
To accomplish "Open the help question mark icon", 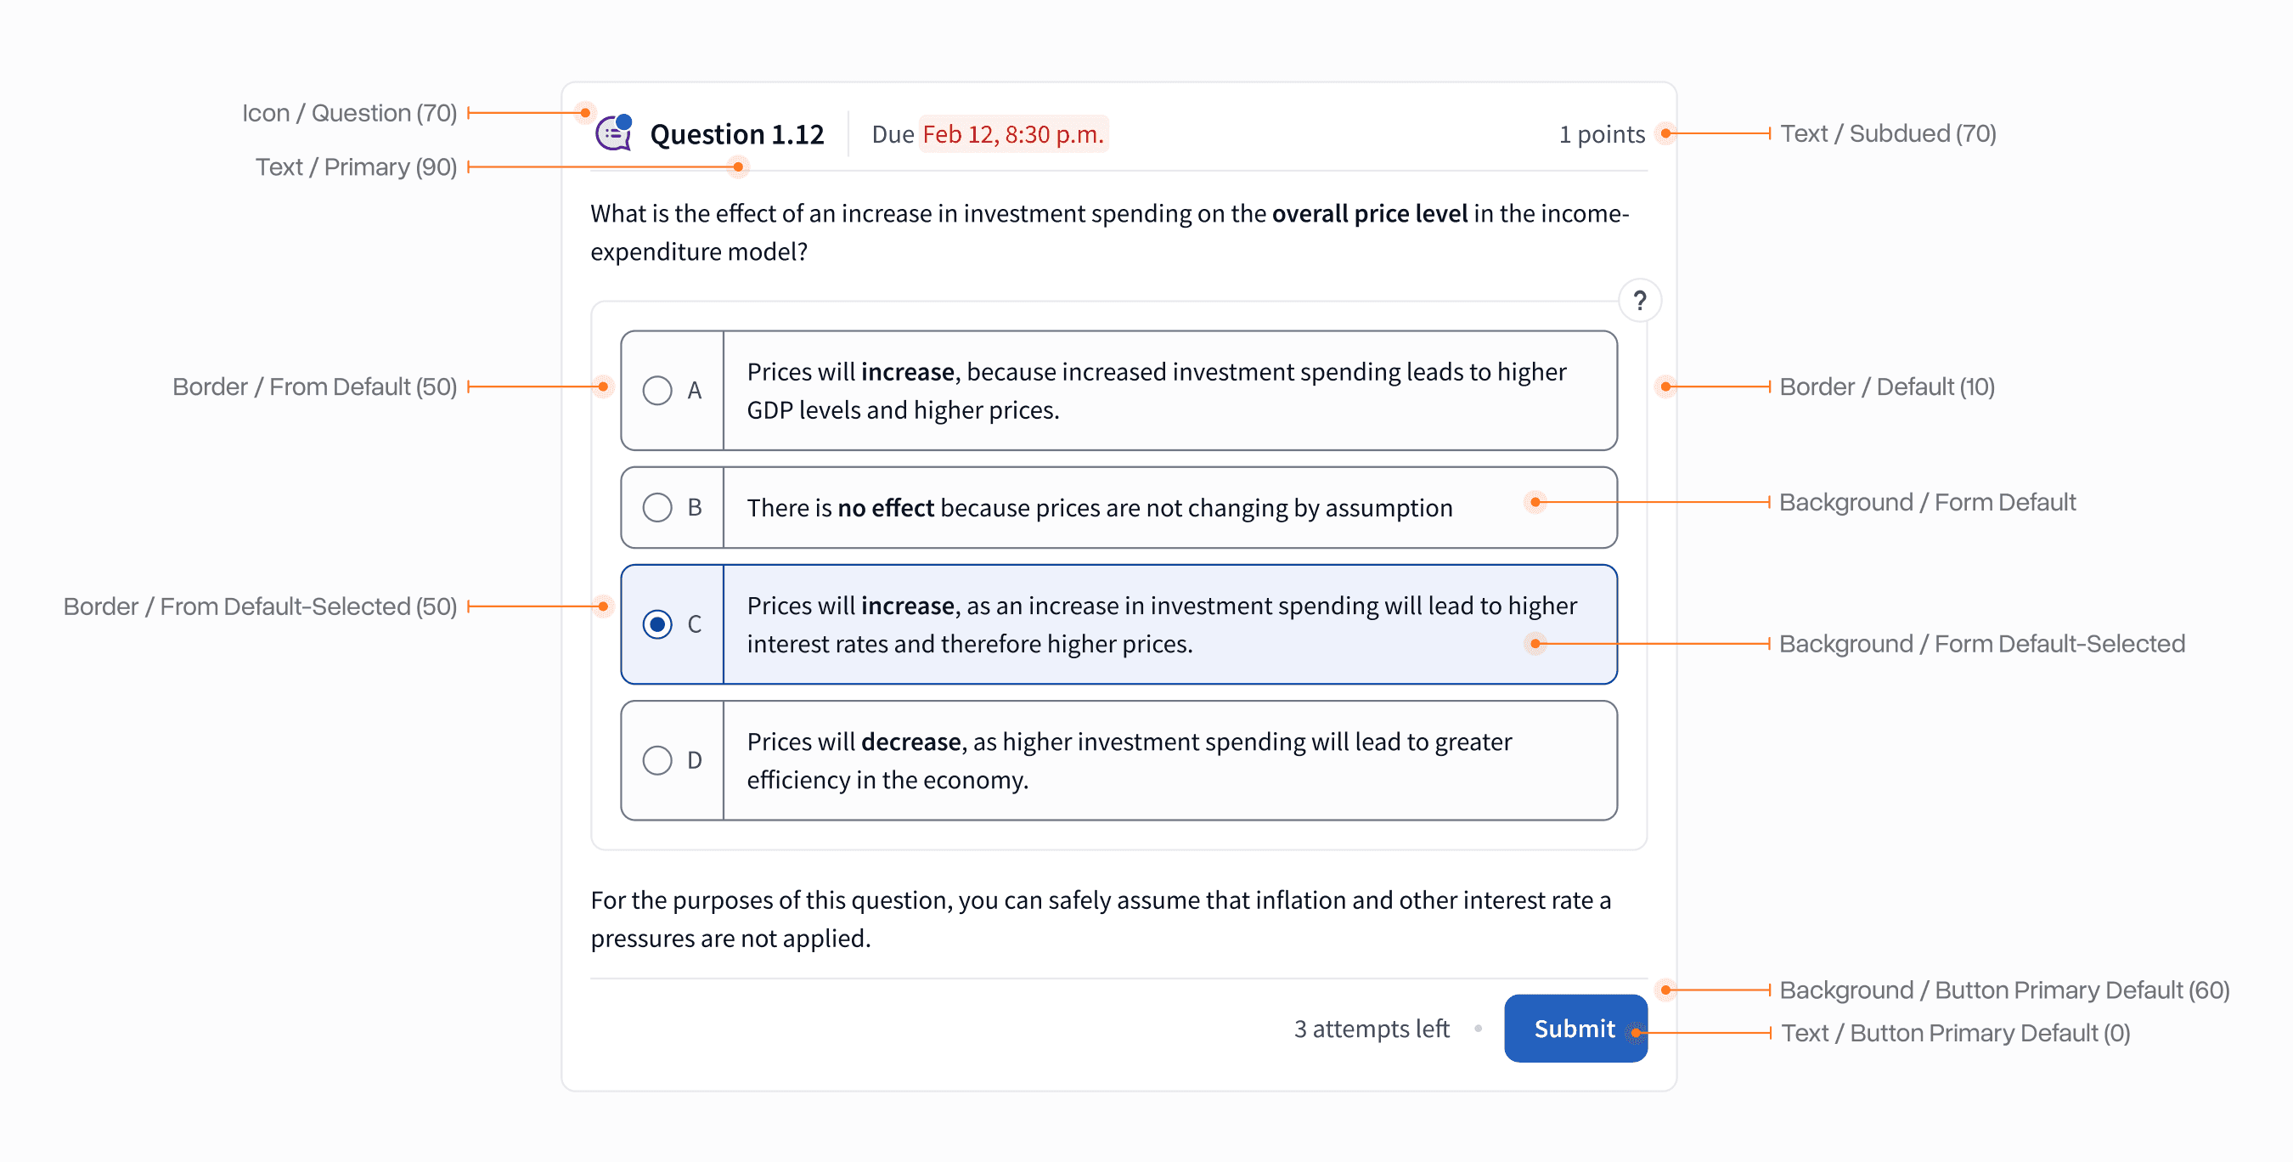I will (1641, 301).
